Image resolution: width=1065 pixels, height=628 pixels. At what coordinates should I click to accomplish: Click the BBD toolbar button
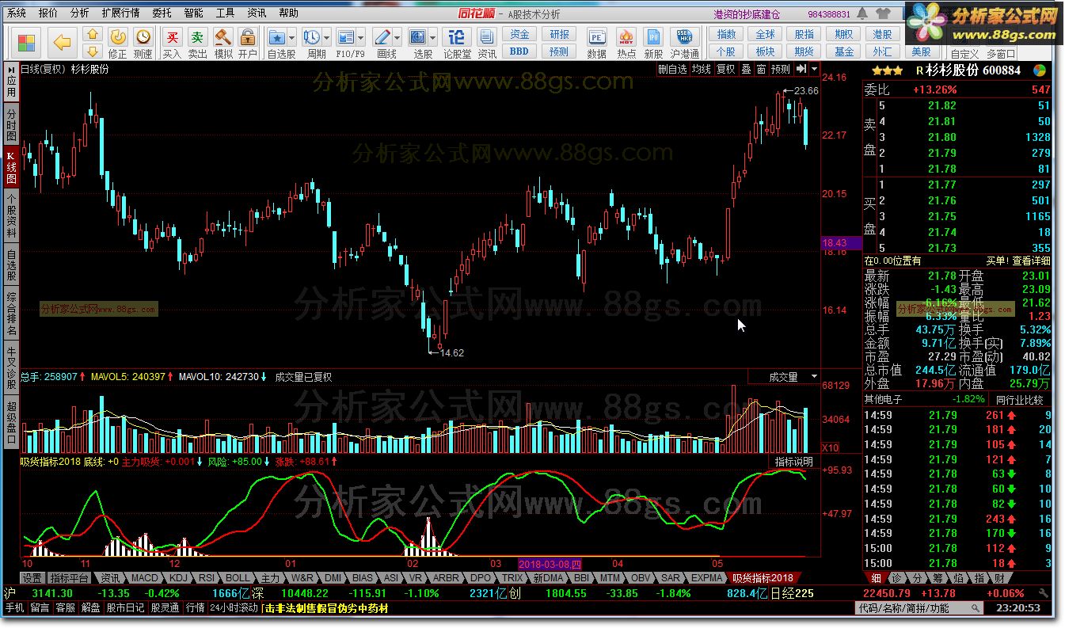(519, 51)
